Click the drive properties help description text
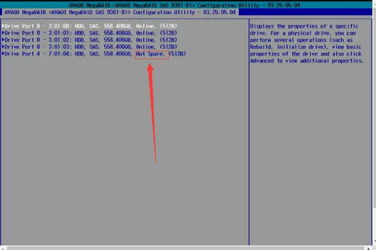The width and height of the screenshot is (376, 250). 306,43
